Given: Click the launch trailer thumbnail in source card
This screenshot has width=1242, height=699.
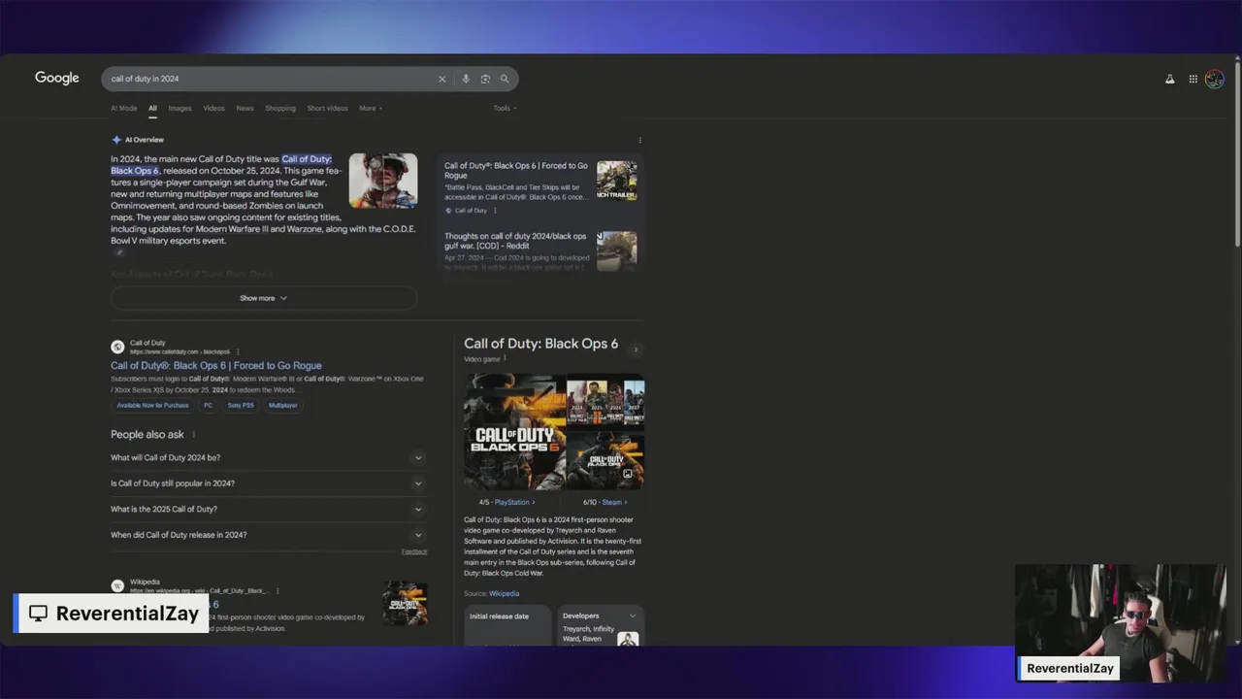Looking at the screenshot, I should (617, 182).
